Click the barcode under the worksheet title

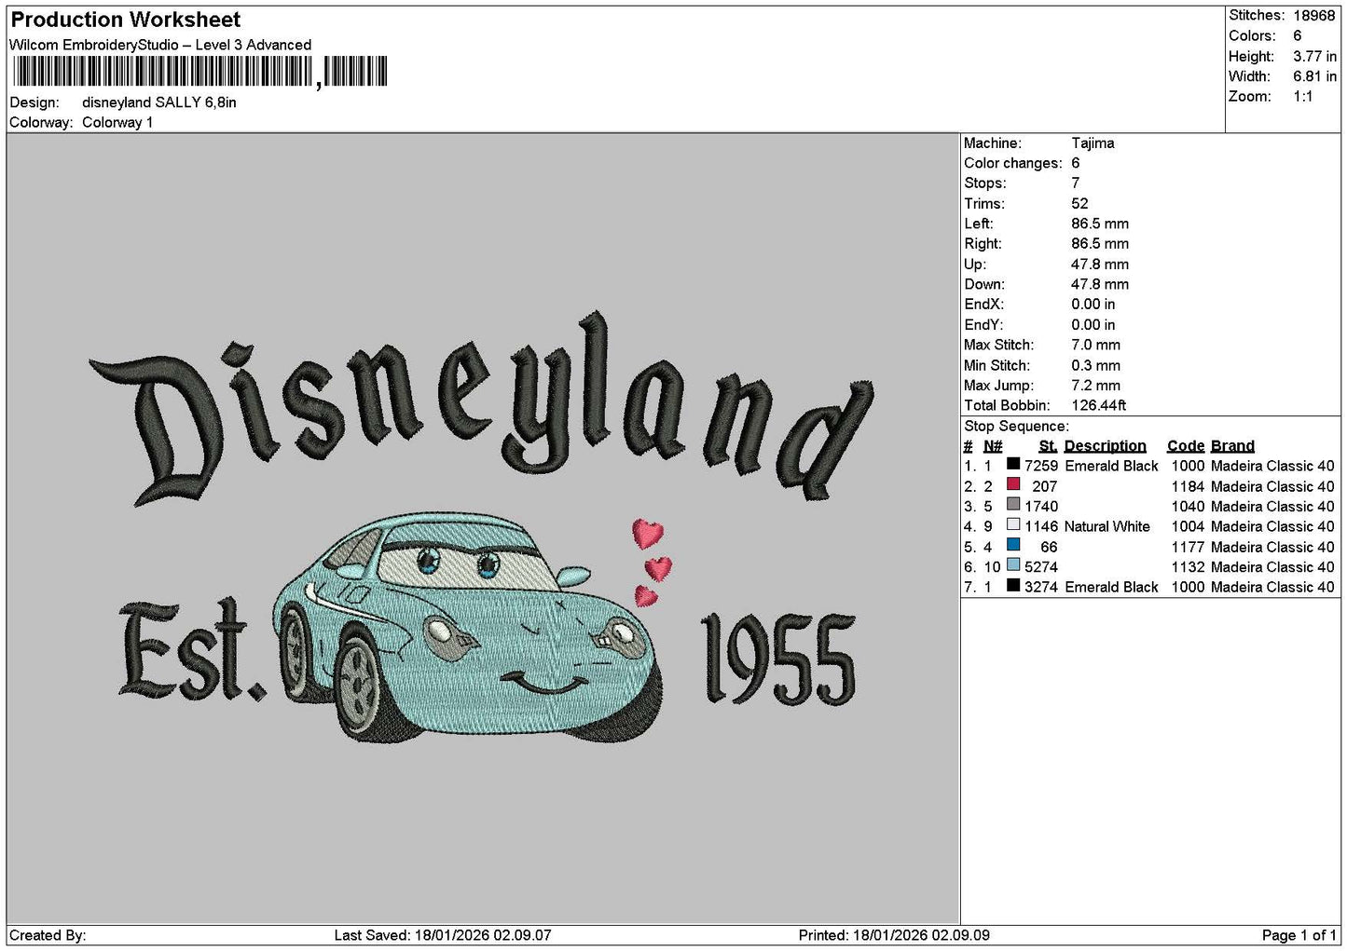click(199, 73)
